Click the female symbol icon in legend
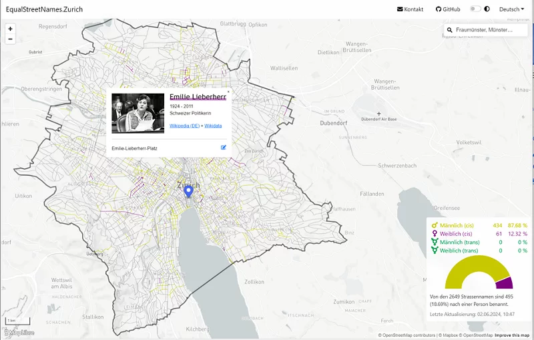This screenshot has width=534, height=340. click(x=435, y=234)
